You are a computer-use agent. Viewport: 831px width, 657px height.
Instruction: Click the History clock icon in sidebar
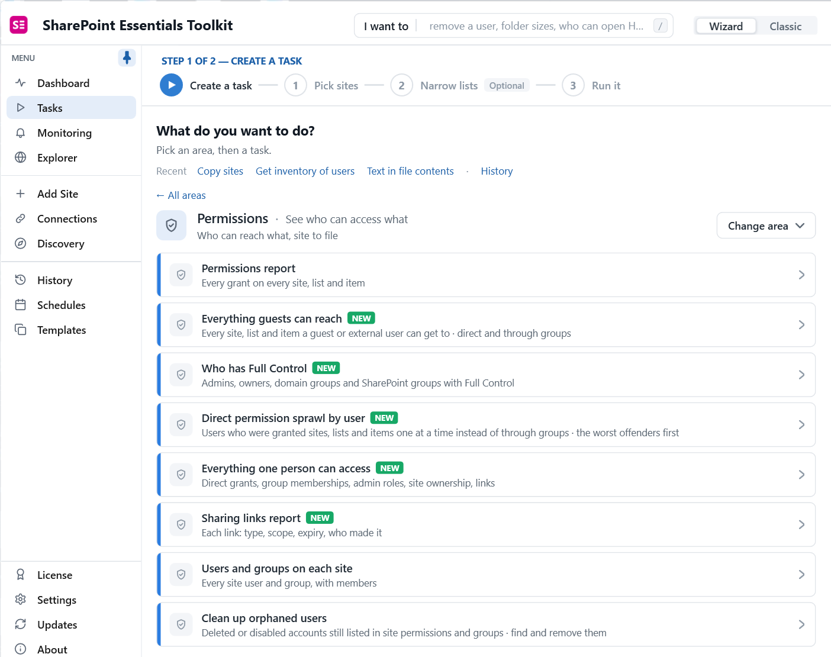[21, 280]
